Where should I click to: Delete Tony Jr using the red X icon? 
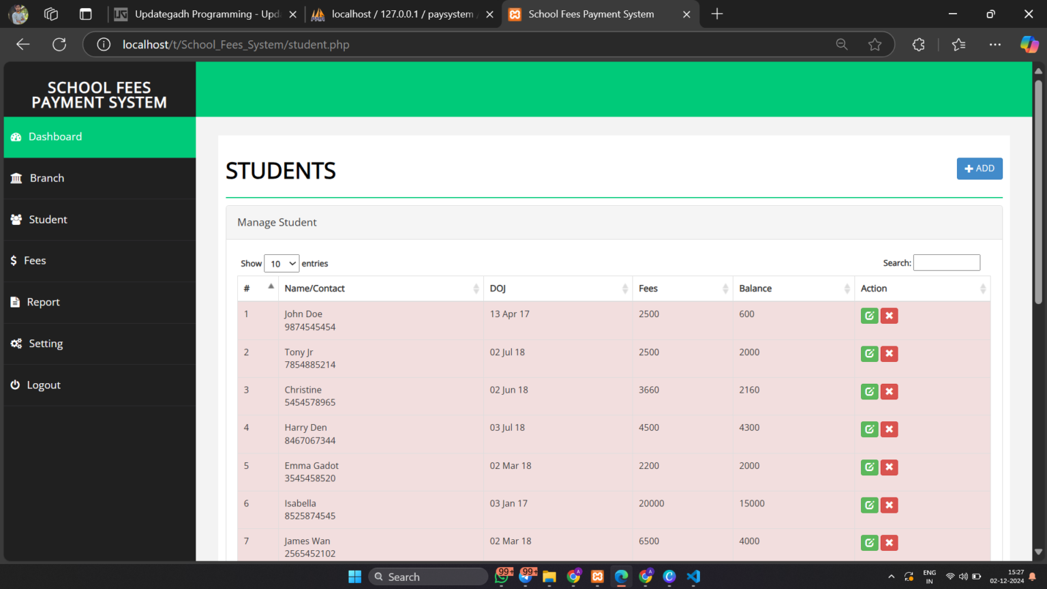(889, 354)
